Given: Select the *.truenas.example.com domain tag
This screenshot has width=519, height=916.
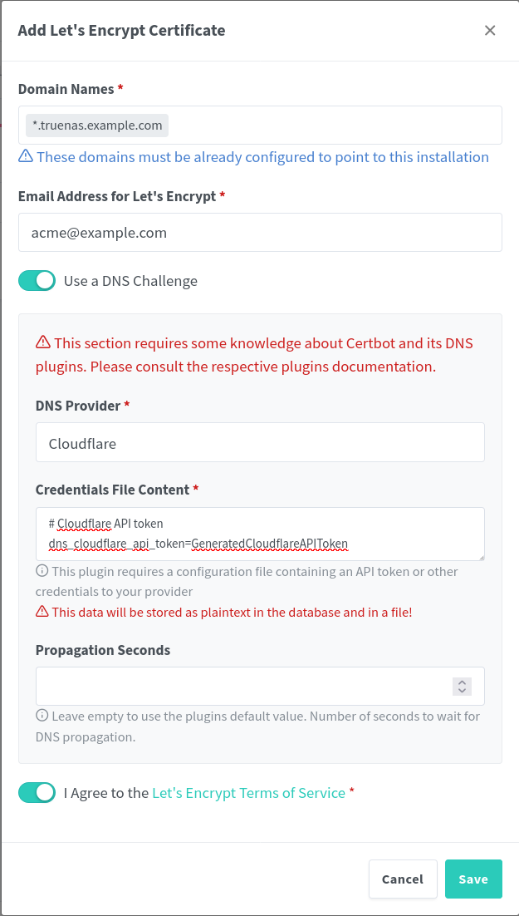Looking at the screenshot, I should [x=97, y=126].
